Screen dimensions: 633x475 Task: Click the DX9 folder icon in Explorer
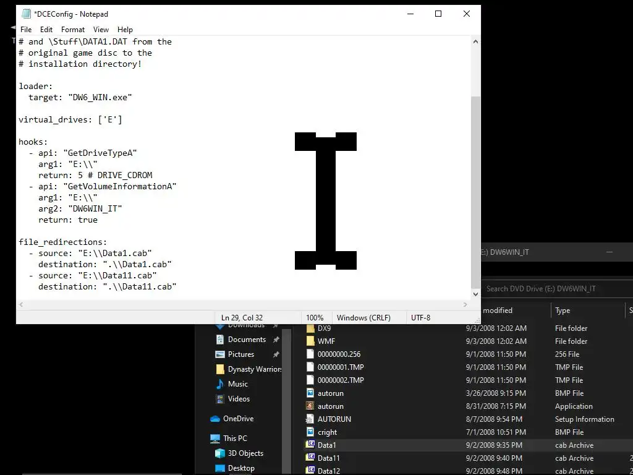click(x=310, y=328)
